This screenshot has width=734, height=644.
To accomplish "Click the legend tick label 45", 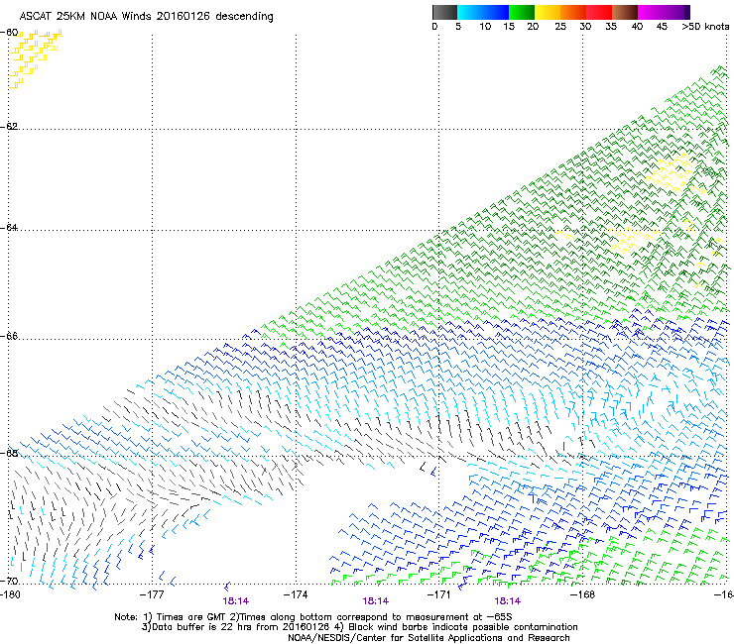I will [x=662, y=27].
